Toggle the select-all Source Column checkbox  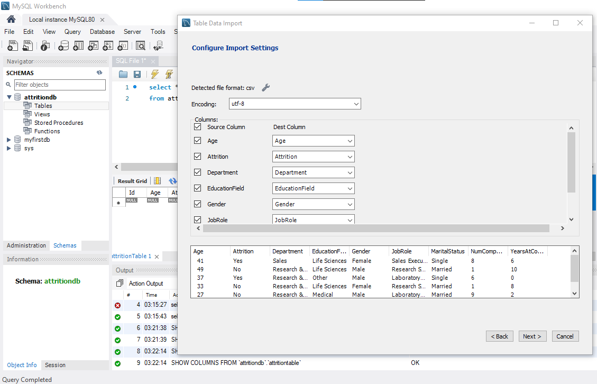(x=198, y=126)
